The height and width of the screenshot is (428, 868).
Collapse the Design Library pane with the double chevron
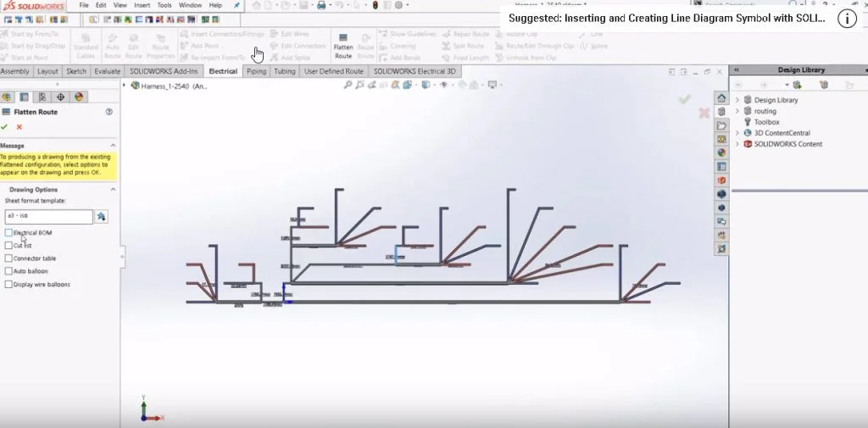tap(737, 69)
